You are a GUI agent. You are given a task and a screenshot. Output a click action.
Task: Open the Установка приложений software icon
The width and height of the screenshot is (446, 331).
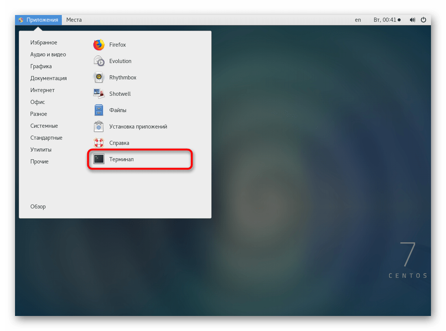99,127
